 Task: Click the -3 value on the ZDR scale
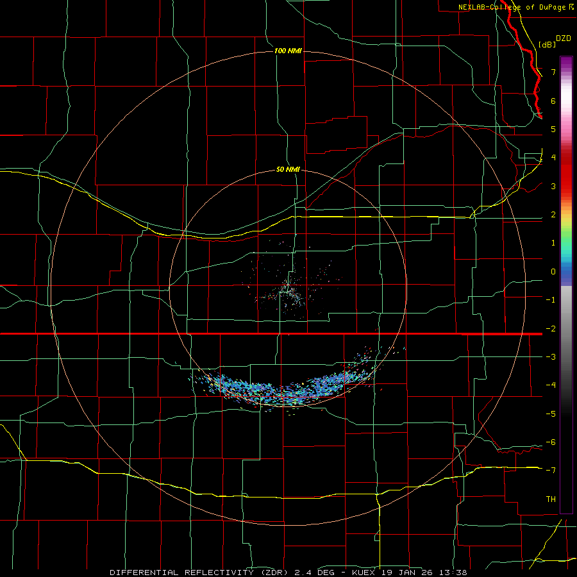(551, 357)
